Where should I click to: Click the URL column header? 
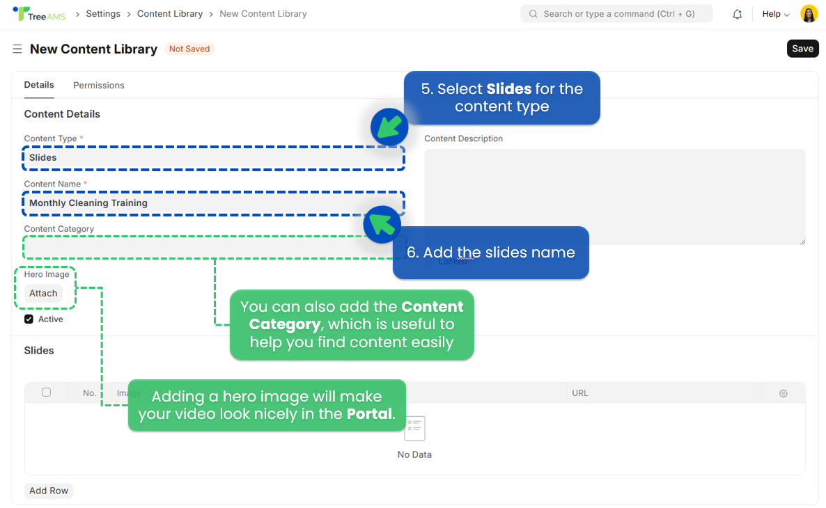click(x=580, y=393)
